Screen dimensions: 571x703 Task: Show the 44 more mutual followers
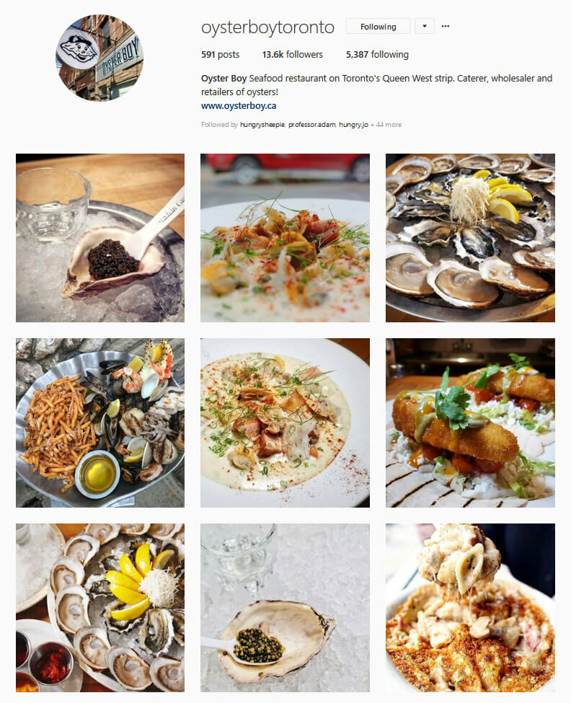[386, 125]
